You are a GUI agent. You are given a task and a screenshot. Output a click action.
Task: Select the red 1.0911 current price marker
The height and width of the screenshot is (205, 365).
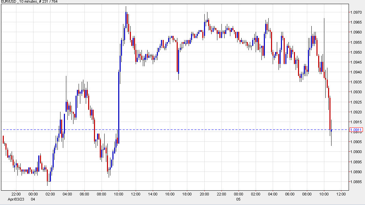coord(356,130)
